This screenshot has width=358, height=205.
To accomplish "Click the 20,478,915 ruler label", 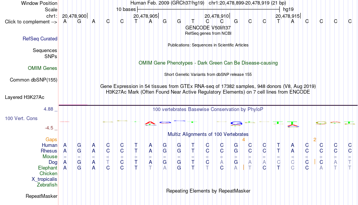I will tap(288, 16).
